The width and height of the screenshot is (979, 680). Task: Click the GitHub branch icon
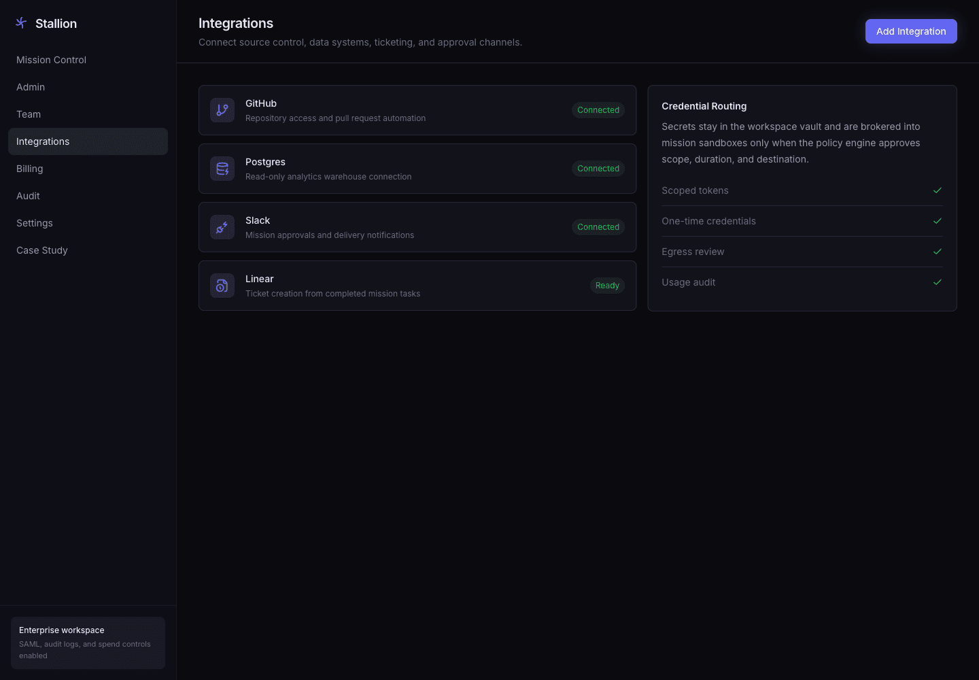(222, 110)
